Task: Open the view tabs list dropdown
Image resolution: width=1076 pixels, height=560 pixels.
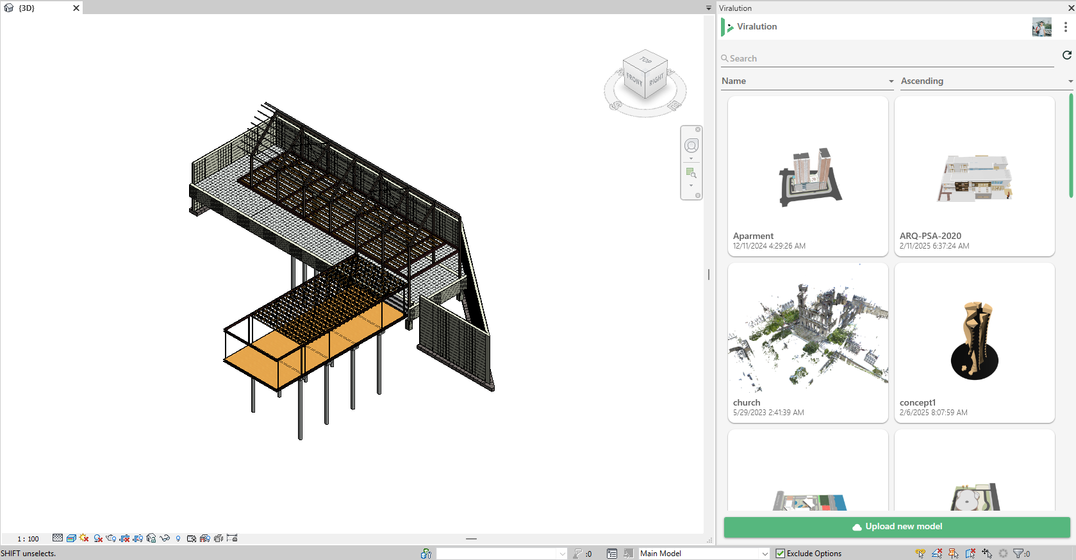Action: [x=708, y=8]
